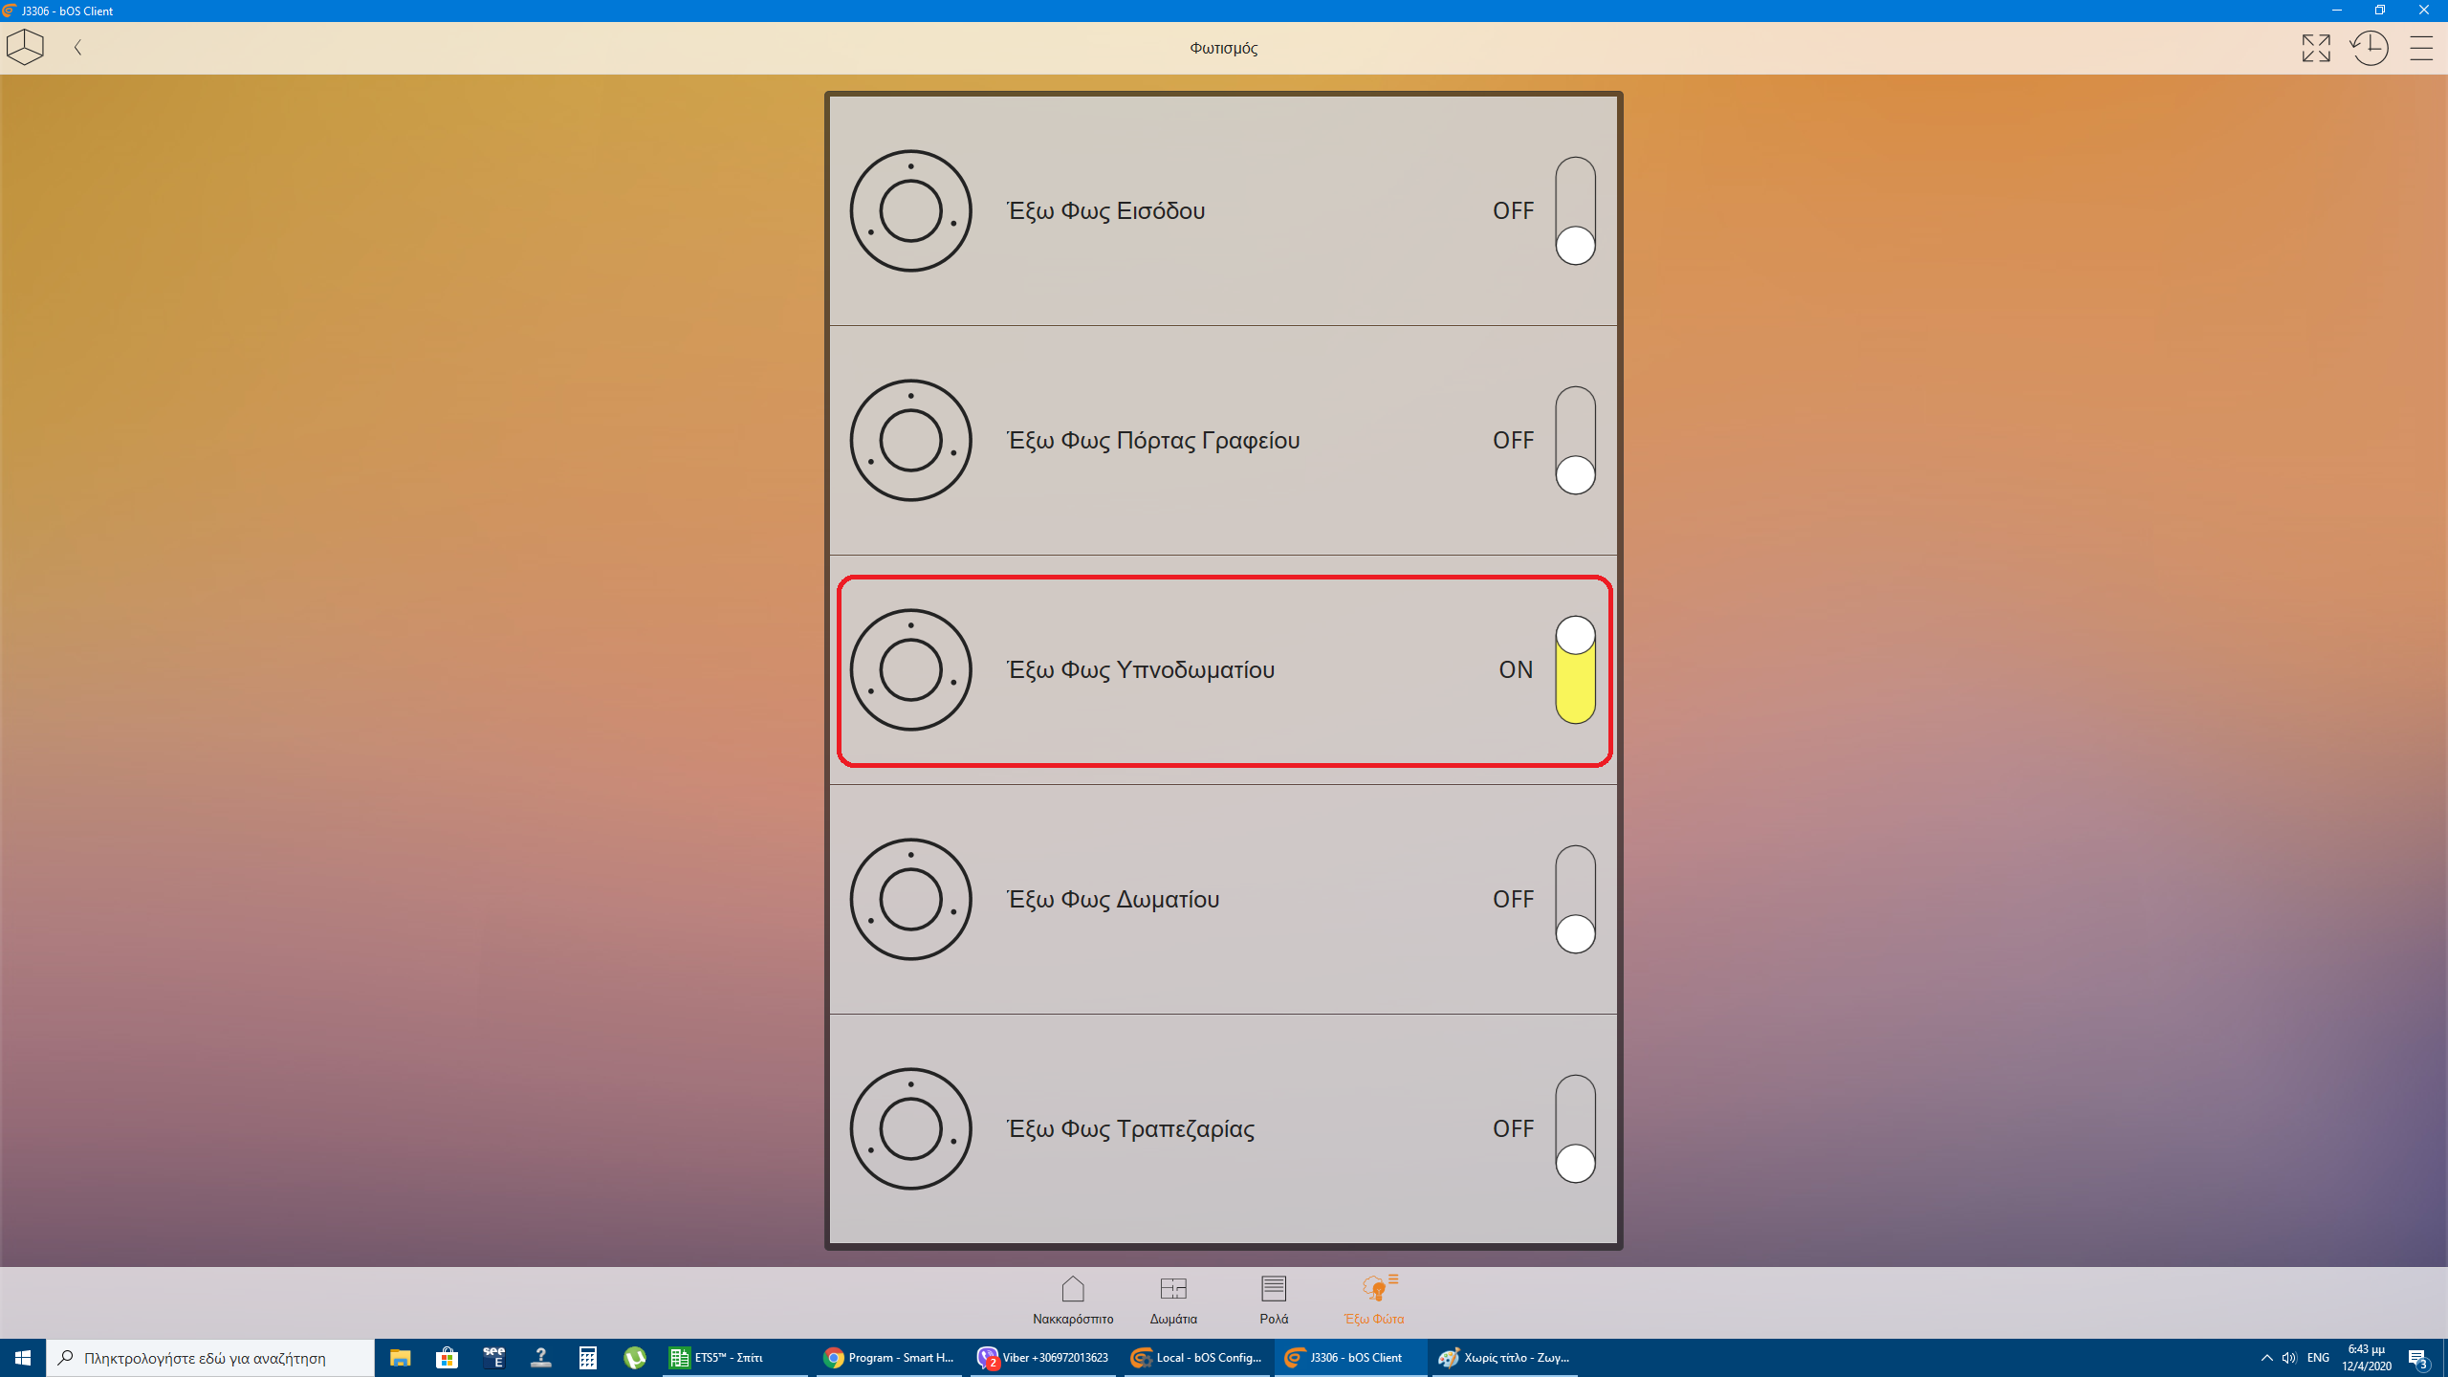Click the bOS cube logo icon
The height and width of the screenshot is (1377, 2448).
pos(25,47)
